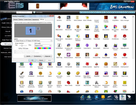The image size is (136, 105).
Task: Click the serial number search input field
Action: [x=24, y=12]
